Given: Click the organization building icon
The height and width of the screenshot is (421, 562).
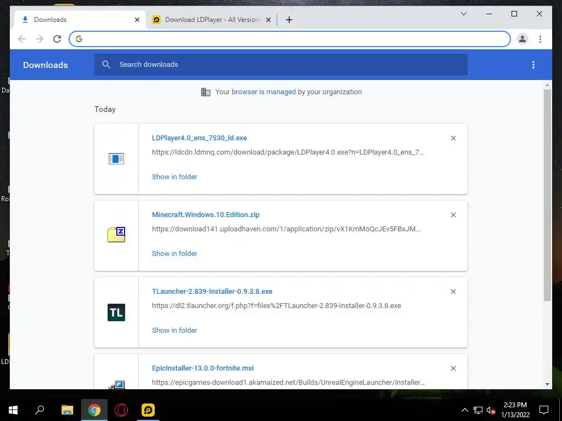Looking at the screenshot, I should [206, 92].
